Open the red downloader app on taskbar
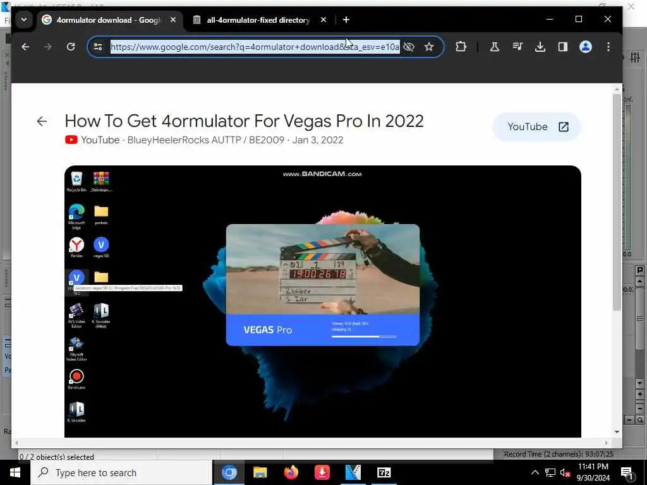 pyautogui.click(x=322, y=472)
